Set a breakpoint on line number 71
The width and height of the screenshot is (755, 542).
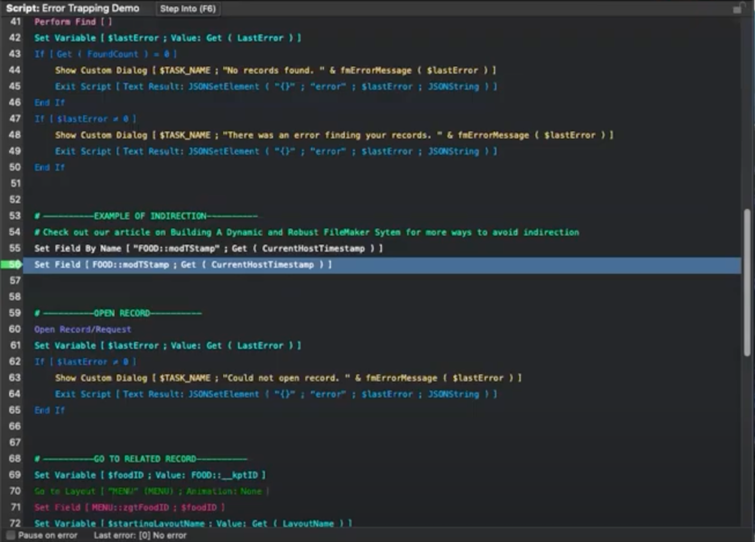pos(15,508)
